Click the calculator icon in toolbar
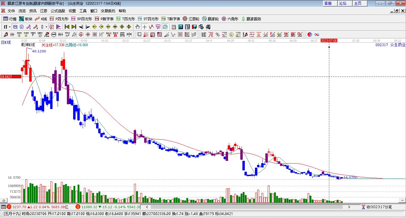The width and height of the screenshot is (406, 218). coord(180,27)
